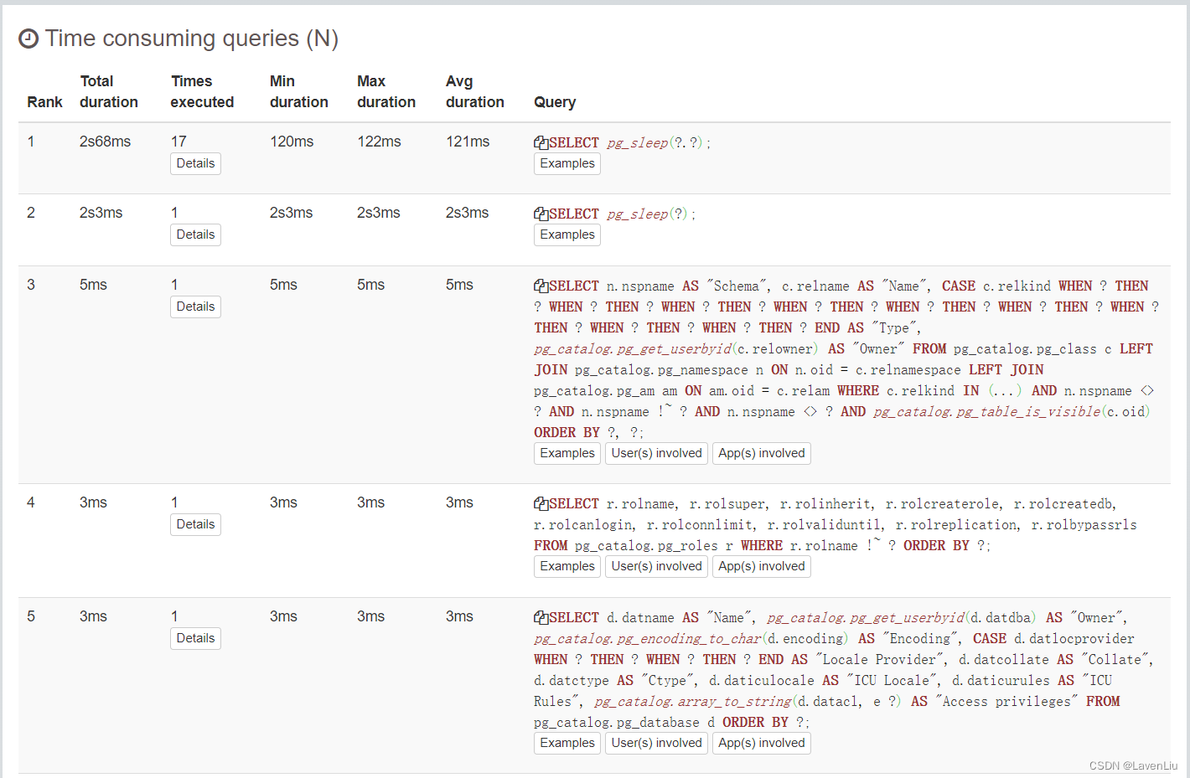Display User(s) involved for rank 5 query
The image size is (1190, 778).
pos(656,744)
